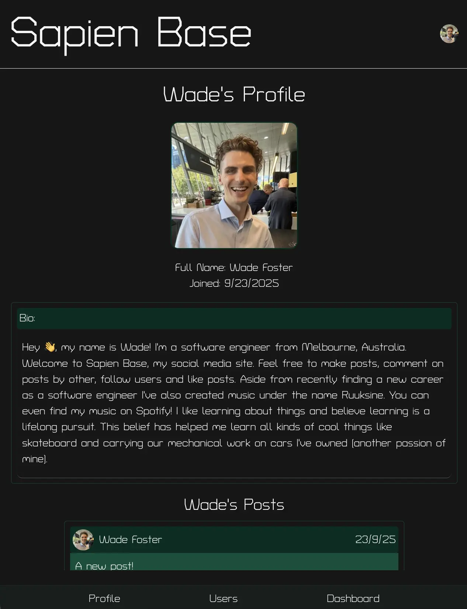
Task: Click the Wade's Posts heading
Action: [234, 505]
